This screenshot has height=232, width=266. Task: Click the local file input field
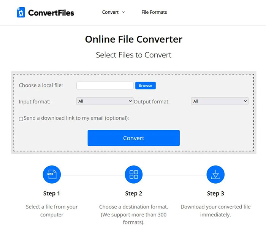[105, 86]
